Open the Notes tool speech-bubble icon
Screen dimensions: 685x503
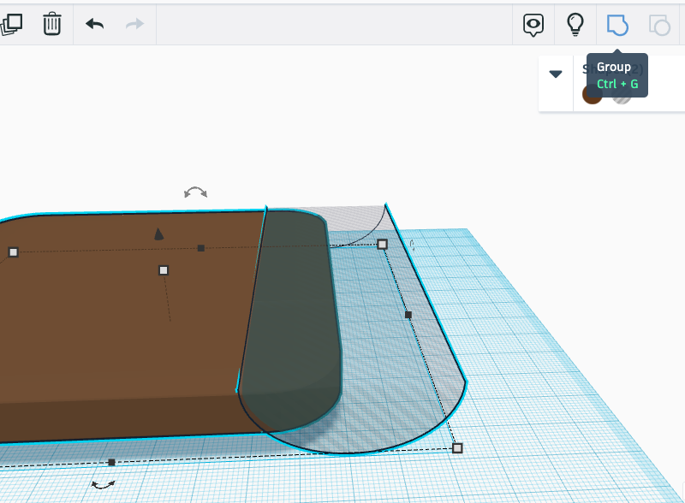pyautogui.click(x=533, y=25)
